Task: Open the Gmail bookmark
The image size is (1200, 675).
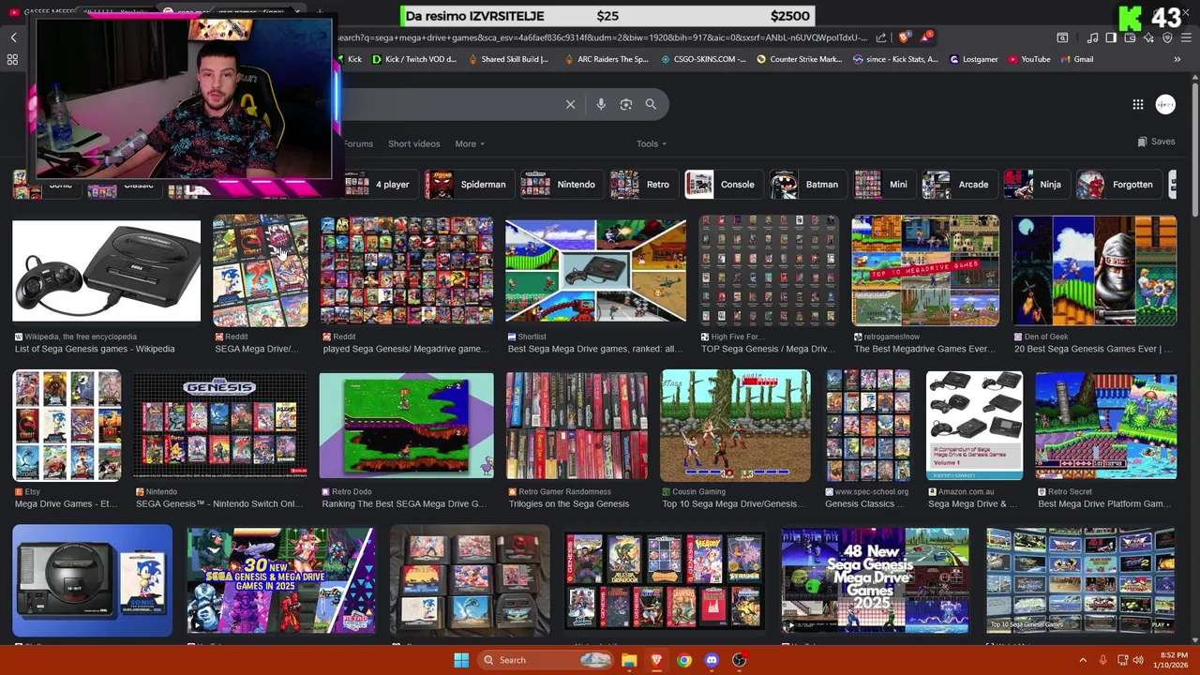Action: coord(1077,59)
